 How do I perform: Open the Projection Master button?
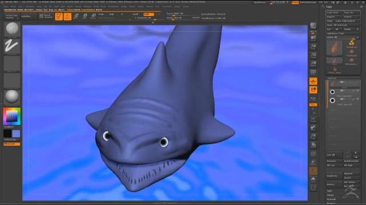11,17
